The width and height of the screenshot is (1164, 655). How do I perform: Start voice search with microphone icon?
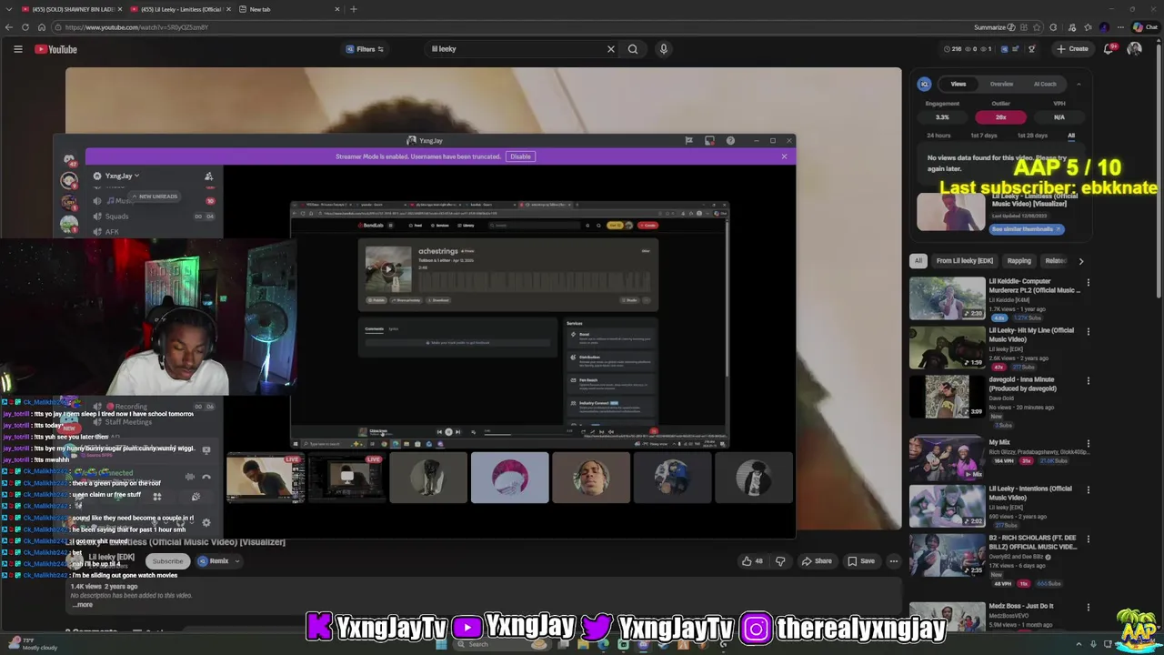663,49
